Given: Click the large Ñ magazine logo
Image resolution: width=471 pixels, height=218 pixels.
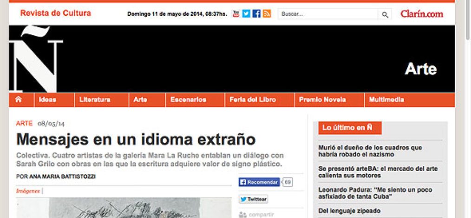Looking at the screenshot, I should tap(36, 59).
